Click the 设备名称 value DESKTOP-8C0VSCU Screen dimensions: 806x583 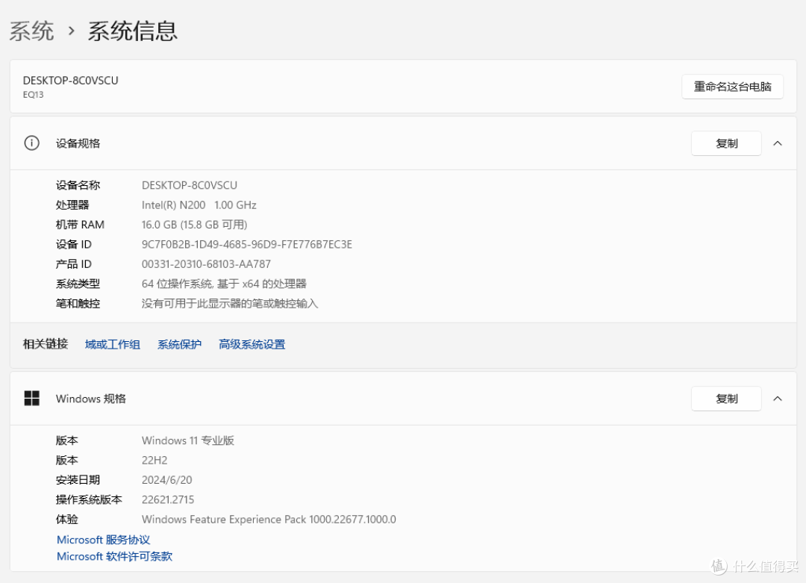coord(189,185)
